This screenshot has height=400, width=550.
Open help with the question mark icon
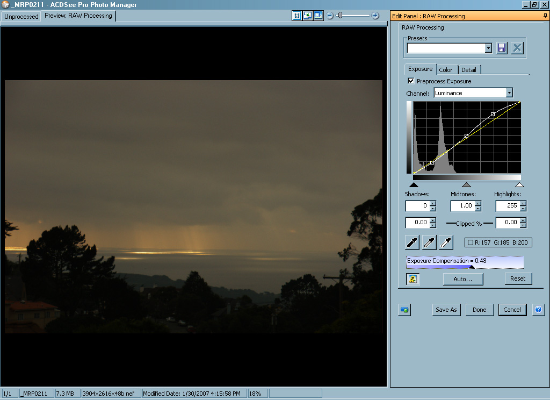point(538,310)
